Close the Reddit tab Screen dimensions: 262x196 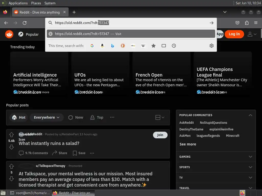point(64,12)
